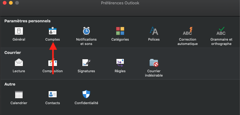This screenshot has height=115, width=240.
Task: Open the Comptes preferences icon
Action: [53, 31]
